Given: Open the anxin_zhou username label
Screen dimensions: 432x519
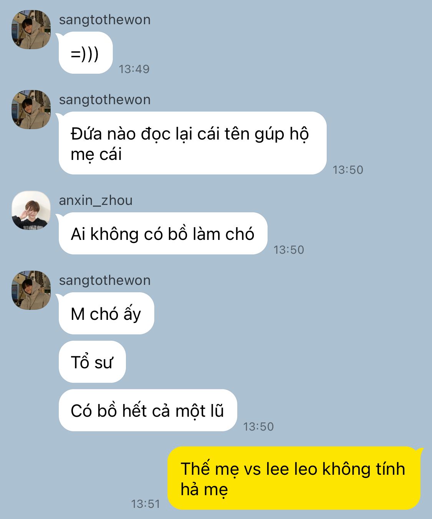Looking at the screenshot, I should [x=96, y=200].
